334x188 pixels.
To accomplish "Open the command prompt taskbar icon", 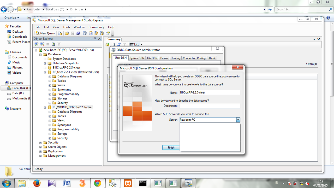I will tap(143, 183).
